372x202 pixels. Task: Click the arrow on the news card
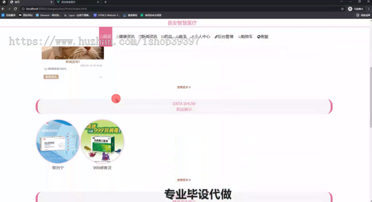point(100,77)
